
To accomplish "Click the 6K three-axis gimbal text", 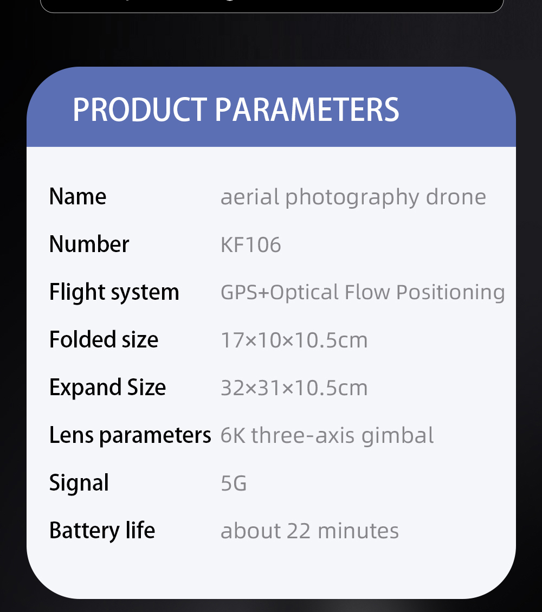I will tap(327, 436).
